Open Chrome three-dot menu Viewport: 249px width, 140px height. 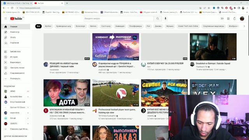pos(247,8)
